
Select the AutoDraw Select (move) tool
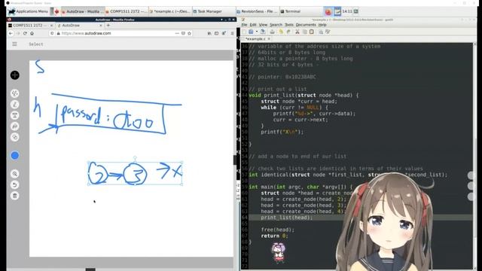coord(15,75)
